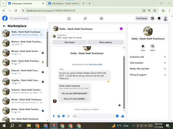The height and width of the screenshot is (129, 173).
Task: Expand Media, files and links section
Action: point(148,69)
